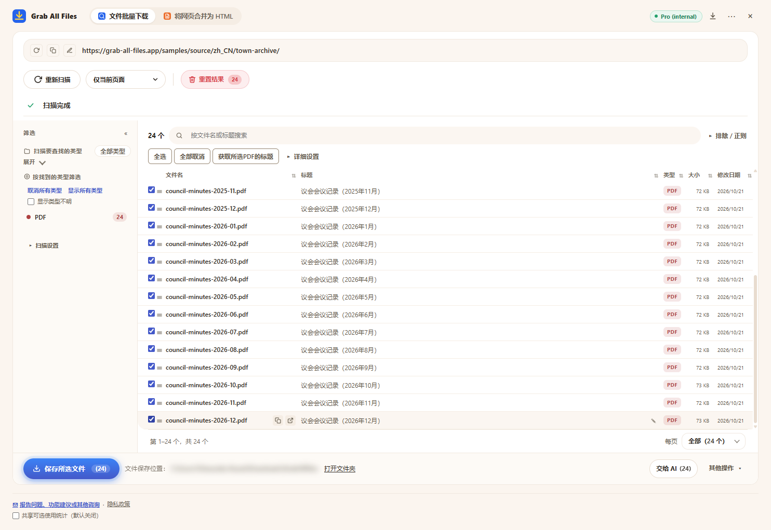Click the file name search field
Screen dimensions: 771x530
[435, 135]
